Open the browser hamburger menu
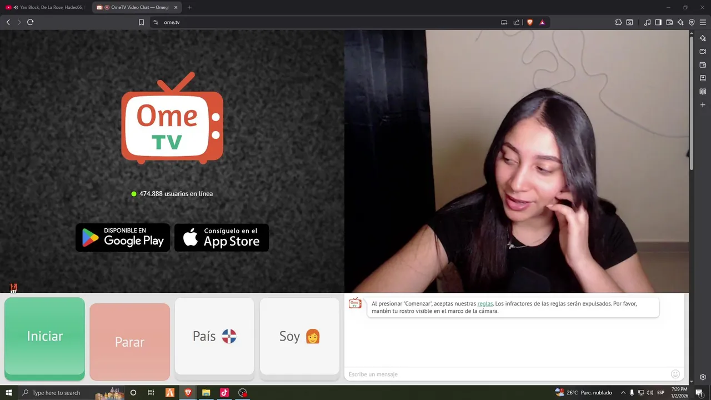 [x=703, y=22]
